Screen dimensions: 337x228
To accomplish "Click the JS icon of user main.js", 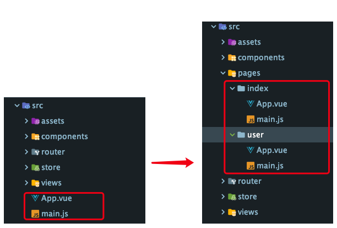I will pos(251,166).
